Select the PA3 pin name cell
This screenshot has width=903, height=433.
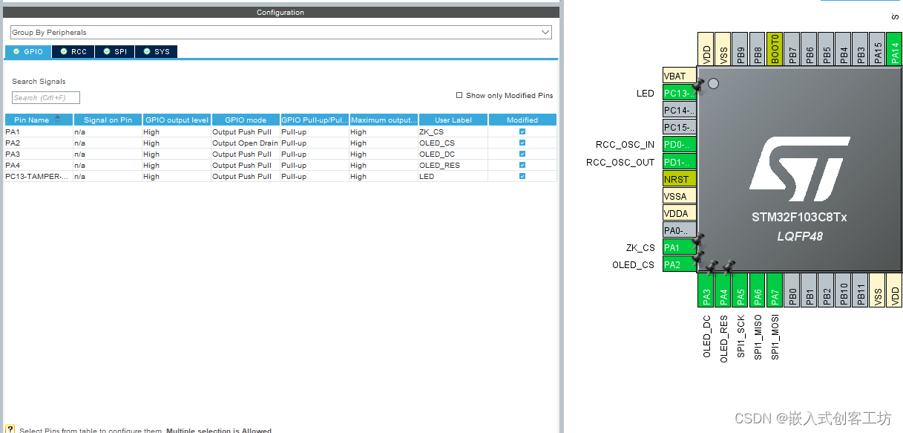39,154
